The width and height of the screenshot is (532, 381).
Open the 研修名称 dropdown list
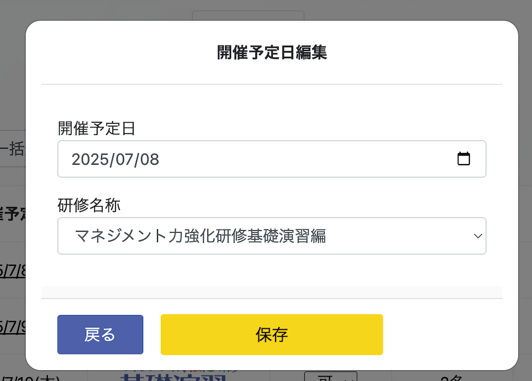click(x=272, y=236)
